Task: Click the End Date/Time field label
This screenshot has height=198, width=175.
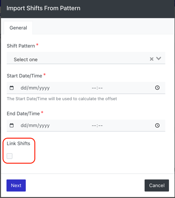Action: 23,114
